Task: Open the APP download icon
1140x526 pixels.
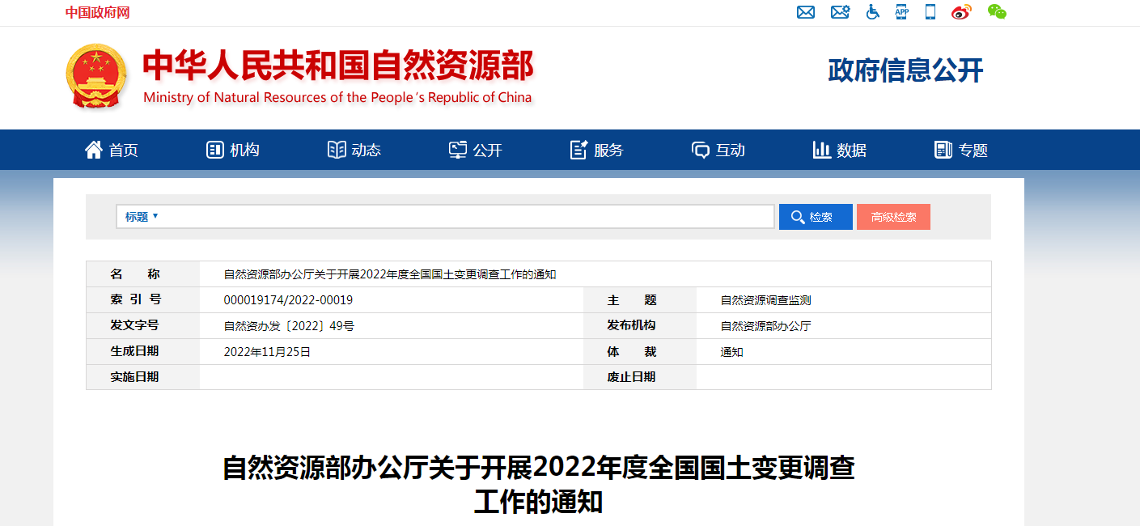Action: pyautogui.click(x=901, y=12)
